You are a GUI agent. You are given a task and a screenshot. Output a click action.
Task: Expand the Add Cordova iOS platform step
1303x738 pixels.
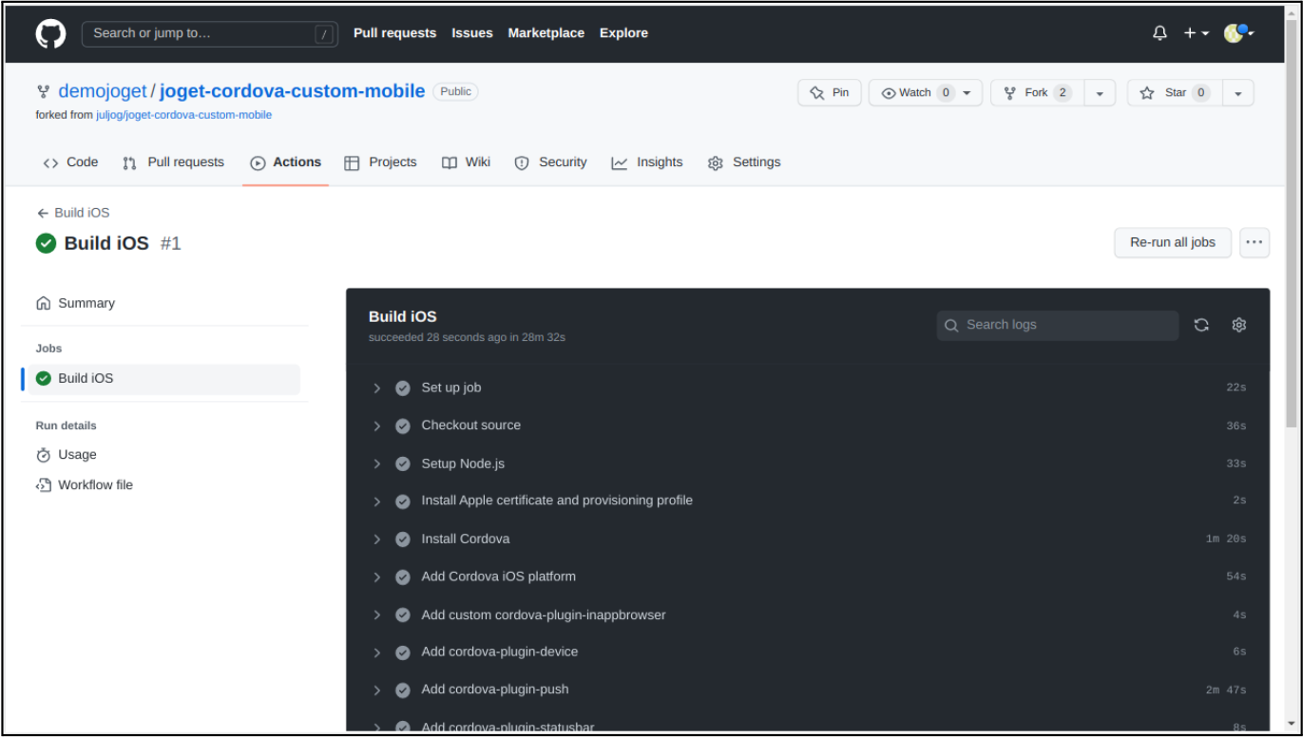click(377, 577)
